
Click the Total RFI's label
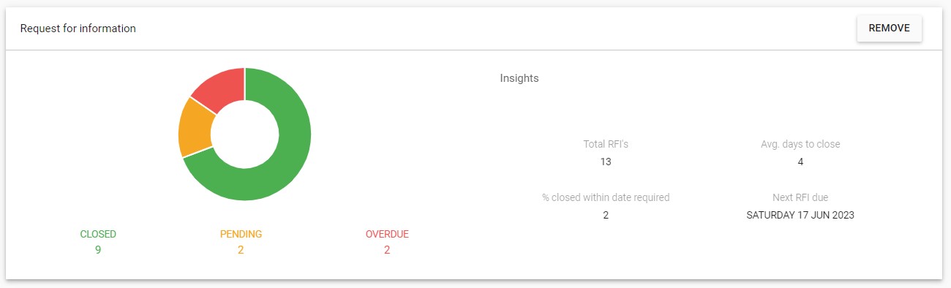click(606, 145)
